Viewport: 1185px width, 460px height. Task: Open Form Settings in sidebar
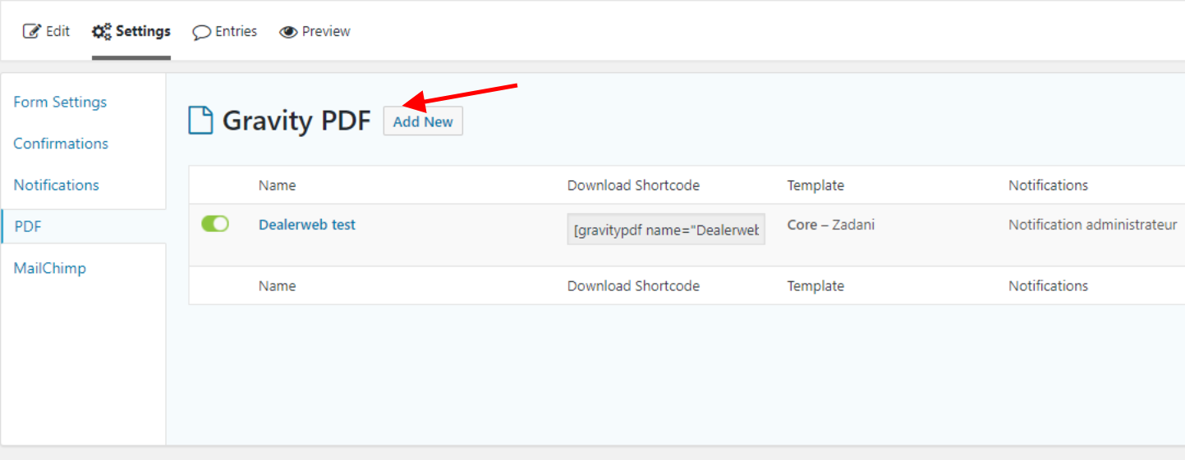pyautogui.click(x=60, y=102)
